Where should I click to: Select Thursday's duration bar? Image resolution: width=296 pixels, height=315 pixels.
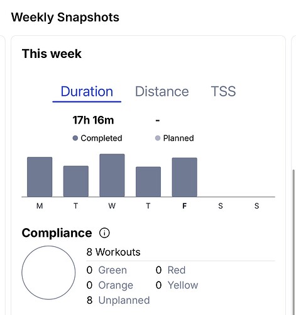tap(148, 181)
